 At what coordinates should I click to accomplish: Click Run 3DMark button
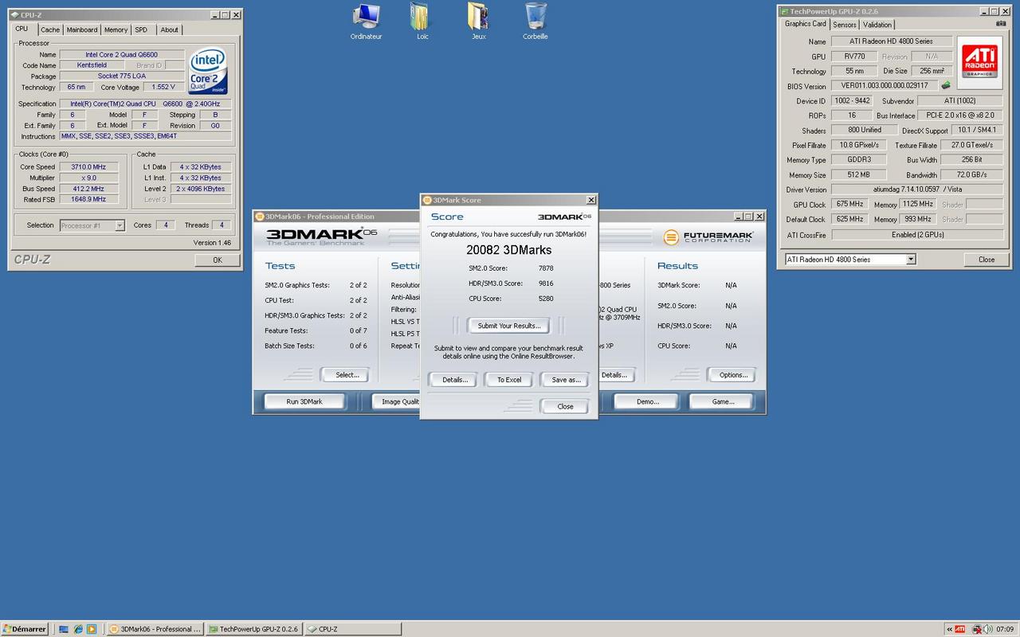[304, 402]
